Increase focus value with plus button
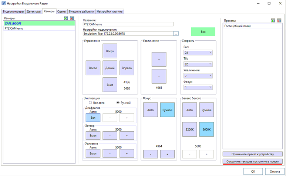 coord(168,154)
